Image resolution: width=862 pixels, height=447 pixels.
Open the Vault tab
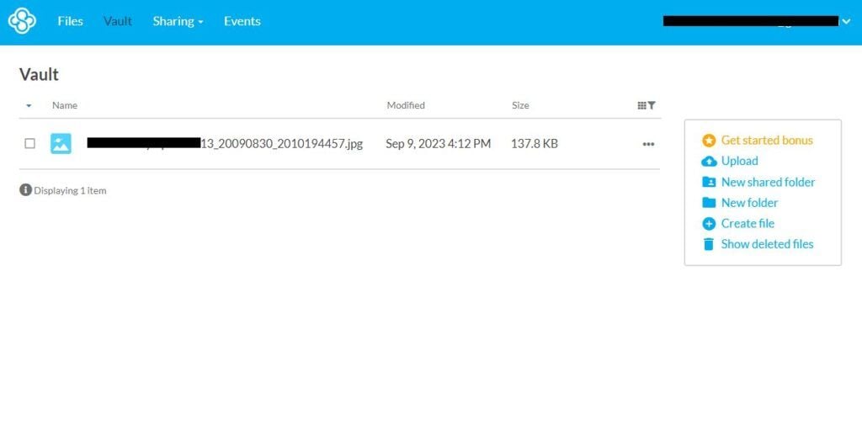coord(118,21)
